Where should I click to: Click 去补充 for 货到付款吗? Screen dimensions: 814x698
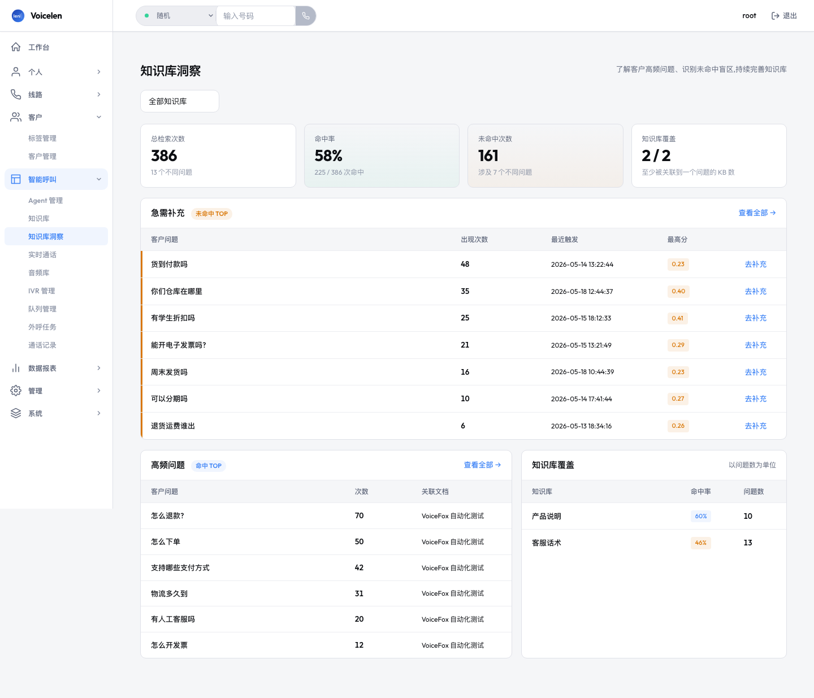click(755, 265)
